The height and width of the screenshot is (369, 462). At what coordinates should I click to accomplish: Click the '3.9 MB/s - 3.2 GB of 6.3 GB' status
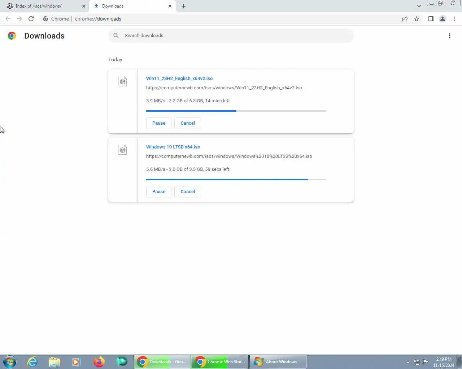pos(188,101)
